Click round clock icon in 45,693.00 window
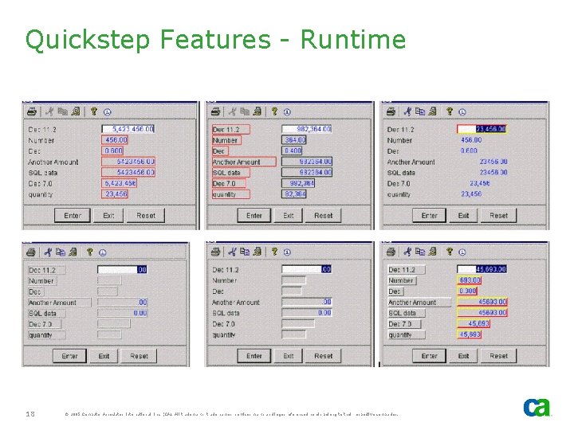Screen dimensions: 574x430 coord(462,252)
